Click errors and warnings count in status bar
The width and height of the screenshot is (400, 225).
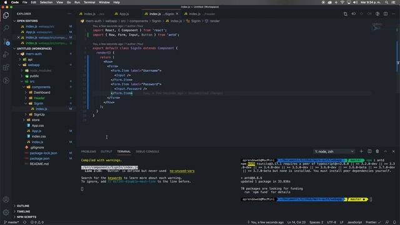pyautogui.click(x=37, y=222)
